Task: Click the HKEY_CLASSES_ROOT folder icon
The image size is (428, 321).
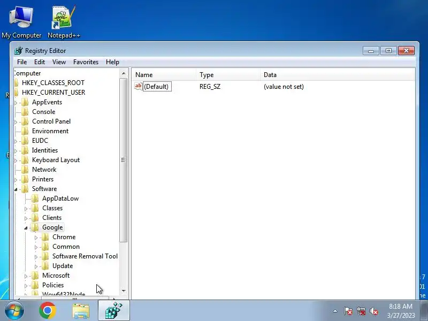Action: click(17, 83)
